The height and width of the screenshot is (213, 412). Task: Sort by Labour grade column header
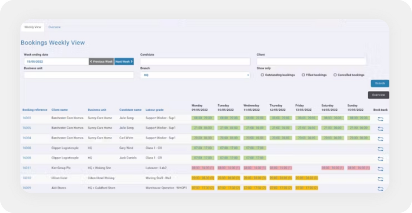[154, 110]
